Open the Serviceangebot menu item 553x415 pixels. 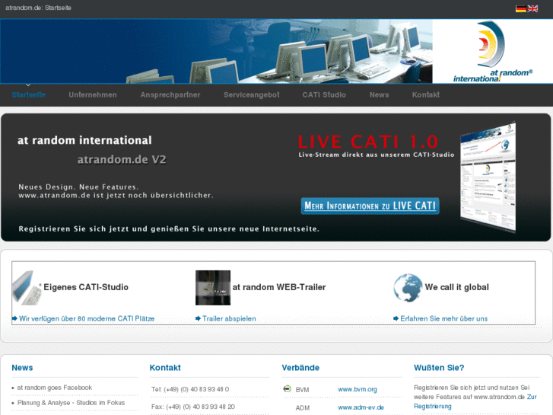pos(252,94)
